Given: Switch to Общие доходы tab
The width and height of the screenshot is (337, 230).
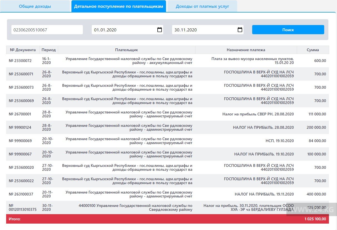Looking at the screenshot, I should (x=35, y=6).
